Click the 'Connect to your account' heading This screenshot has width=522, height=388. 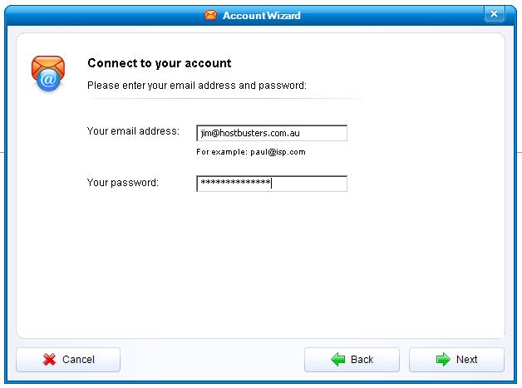click(x=159, y=63)
